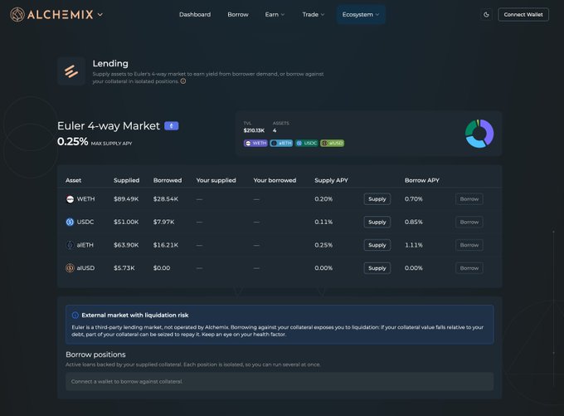Click the 0.85% borrow APY value
Image resolution: width=564 pixels, height=416 pixels.
pyautogui.click(x=414, y=223)
